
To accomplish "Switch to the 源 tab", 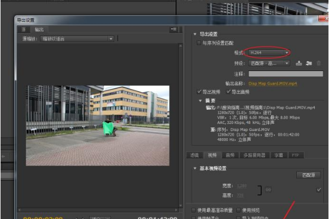I will click(23, 29).
